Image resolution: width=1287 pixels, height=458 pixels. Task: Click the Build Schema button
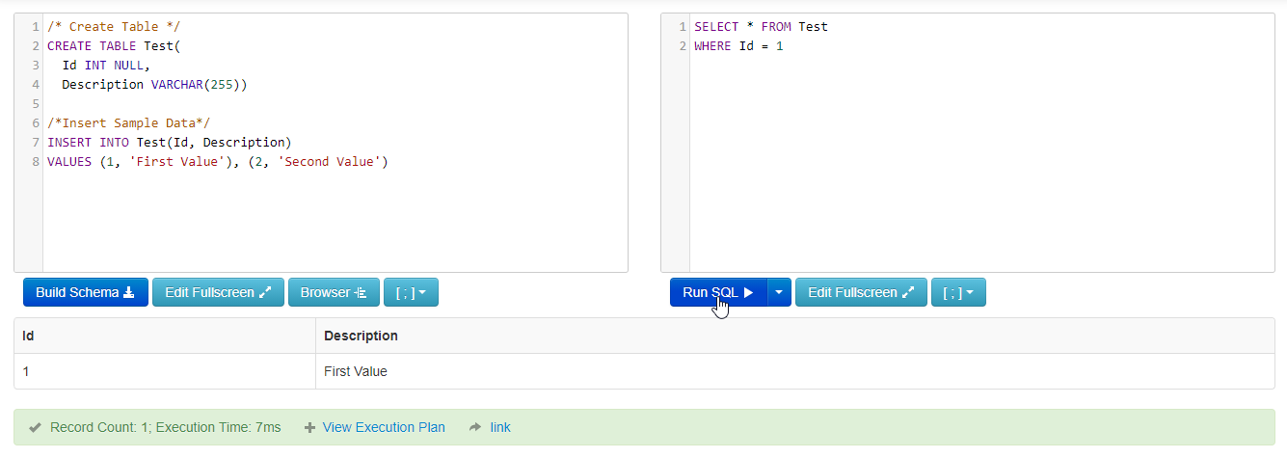click(86, 292)
